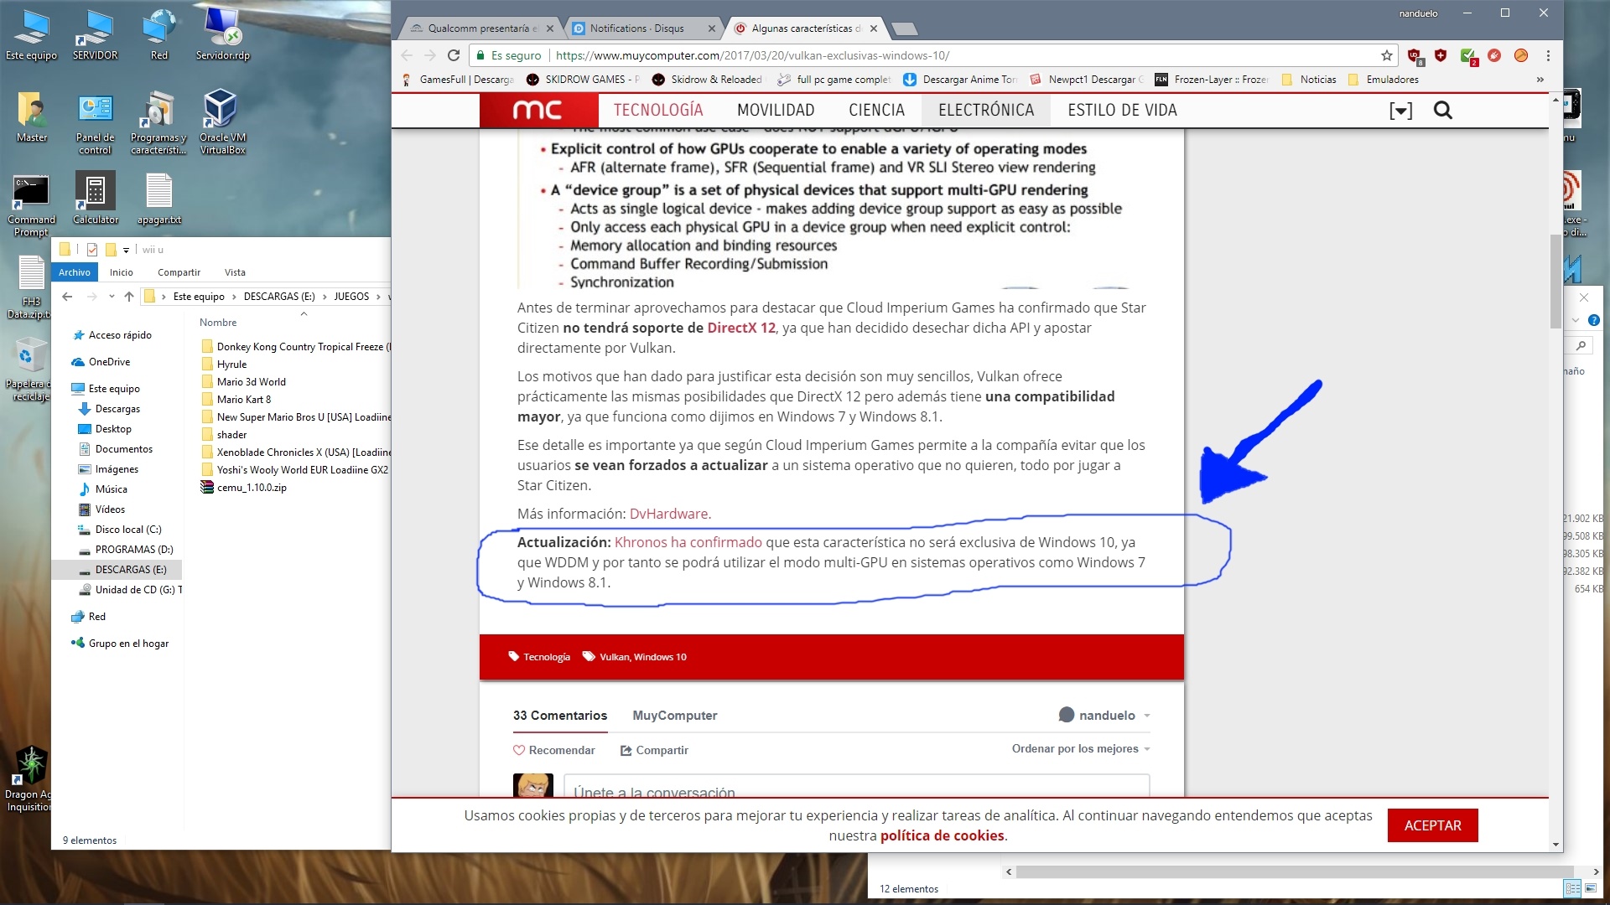1610x905 pixels.
Task: Open the newsletter dropdown icon on MuyComputer
Action: 1400,111
